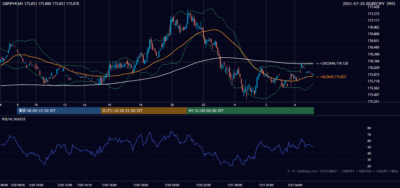
Task: Click hour marker 12 on the chart time axis
Action: point(65,105)
